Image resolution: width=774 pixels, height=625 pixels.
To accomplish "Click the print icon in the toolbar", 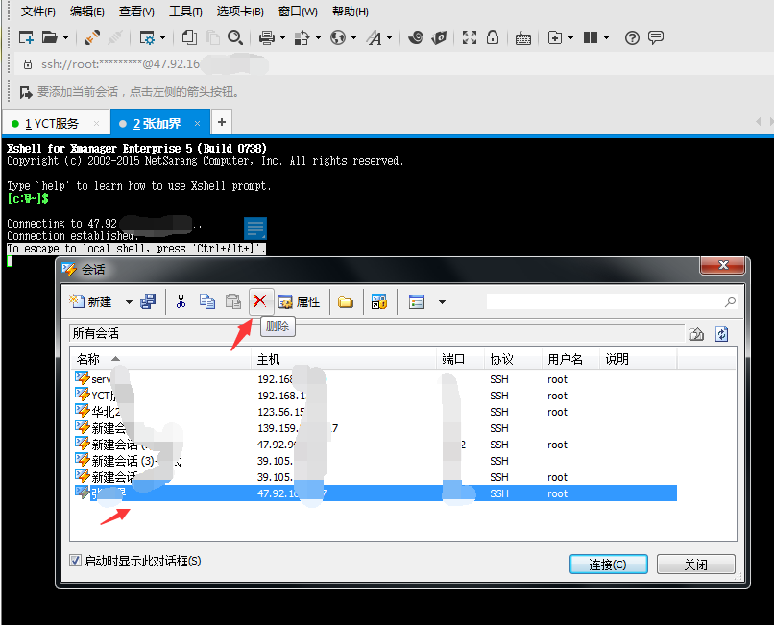I will click(x=266, y=38).
